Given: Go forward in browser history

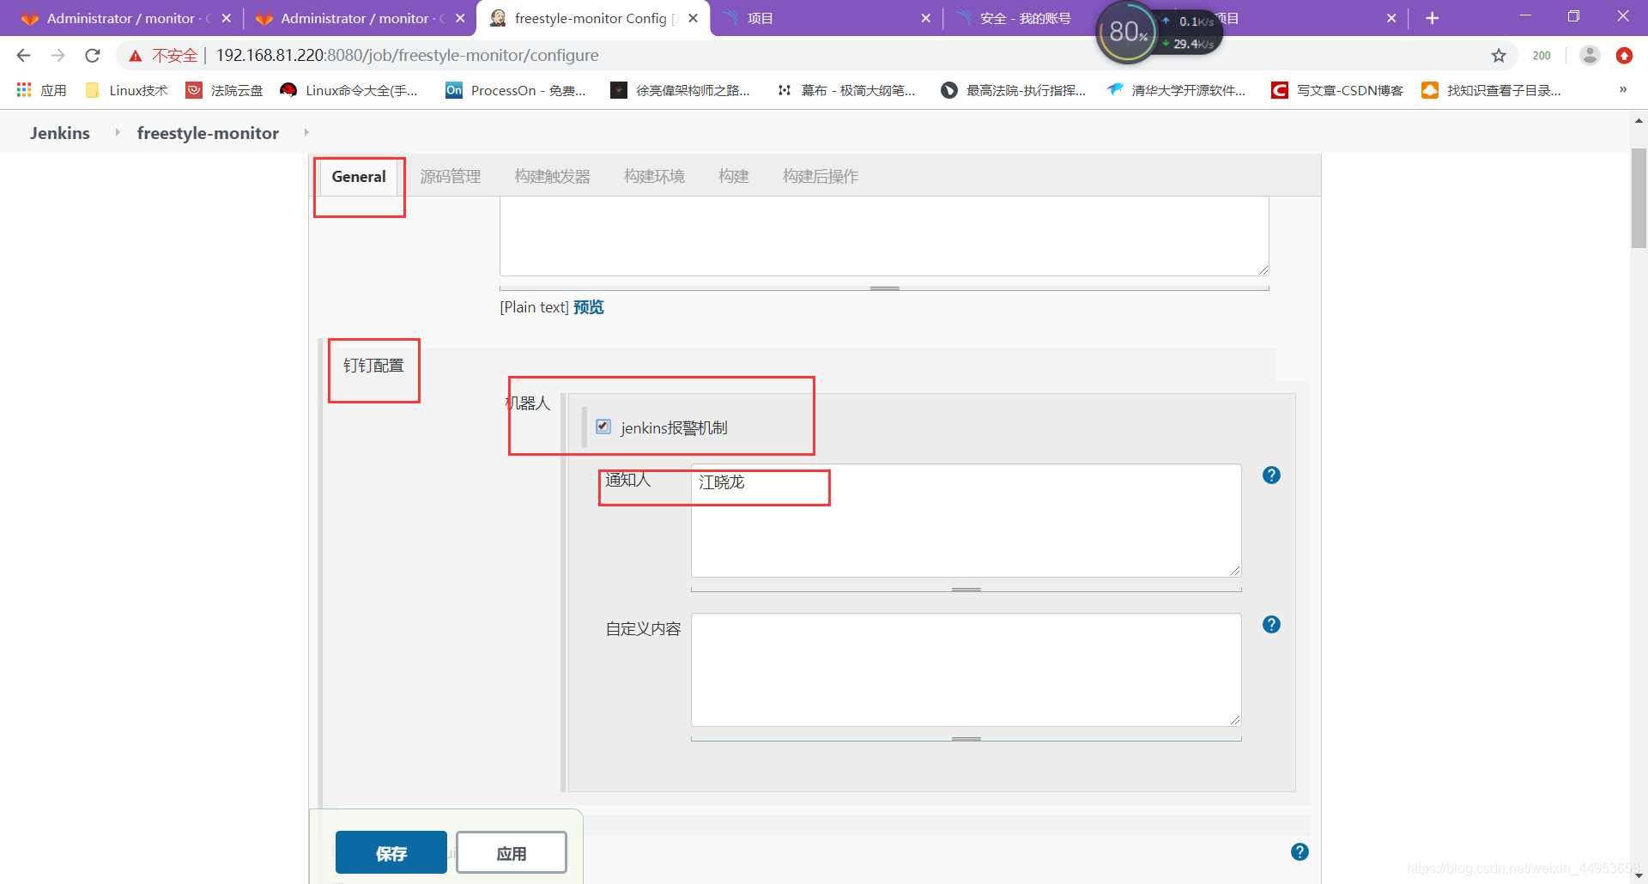Looking at the screenshot, I should point(58,56).
